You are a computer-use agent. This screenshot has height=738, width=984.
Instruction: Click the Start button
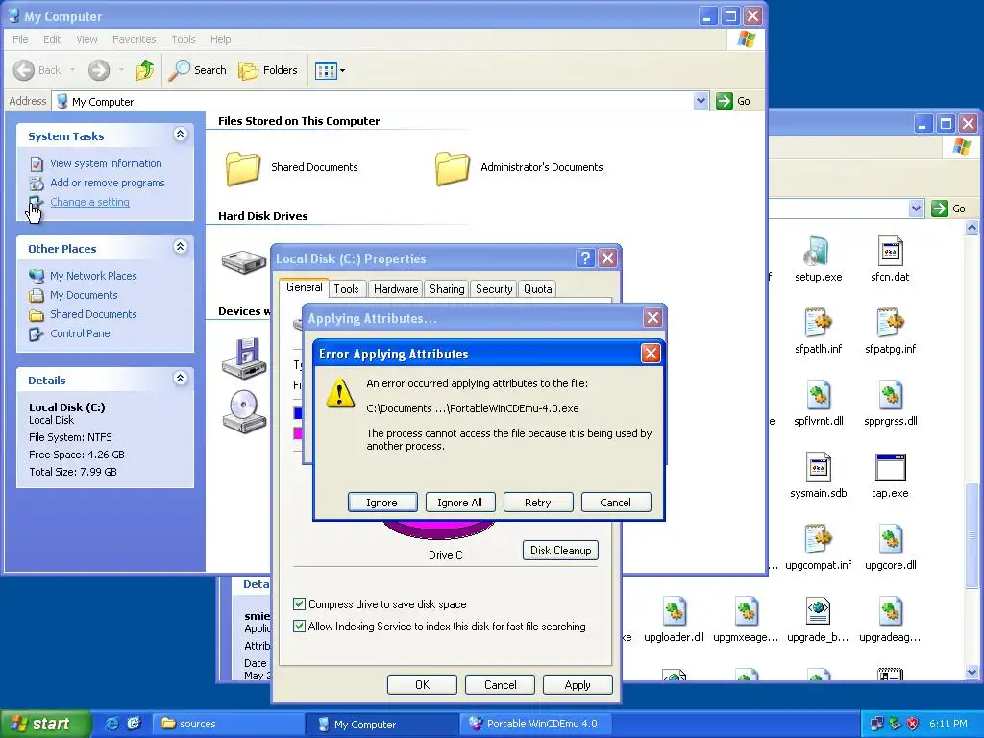[44, 725]
